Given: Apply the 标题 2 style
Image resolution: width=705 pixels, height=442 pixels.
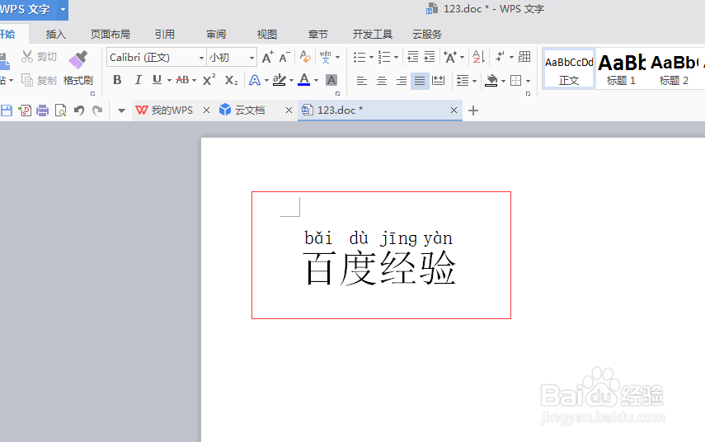Looking at the screenshot, I should click(x=674, y=68).
